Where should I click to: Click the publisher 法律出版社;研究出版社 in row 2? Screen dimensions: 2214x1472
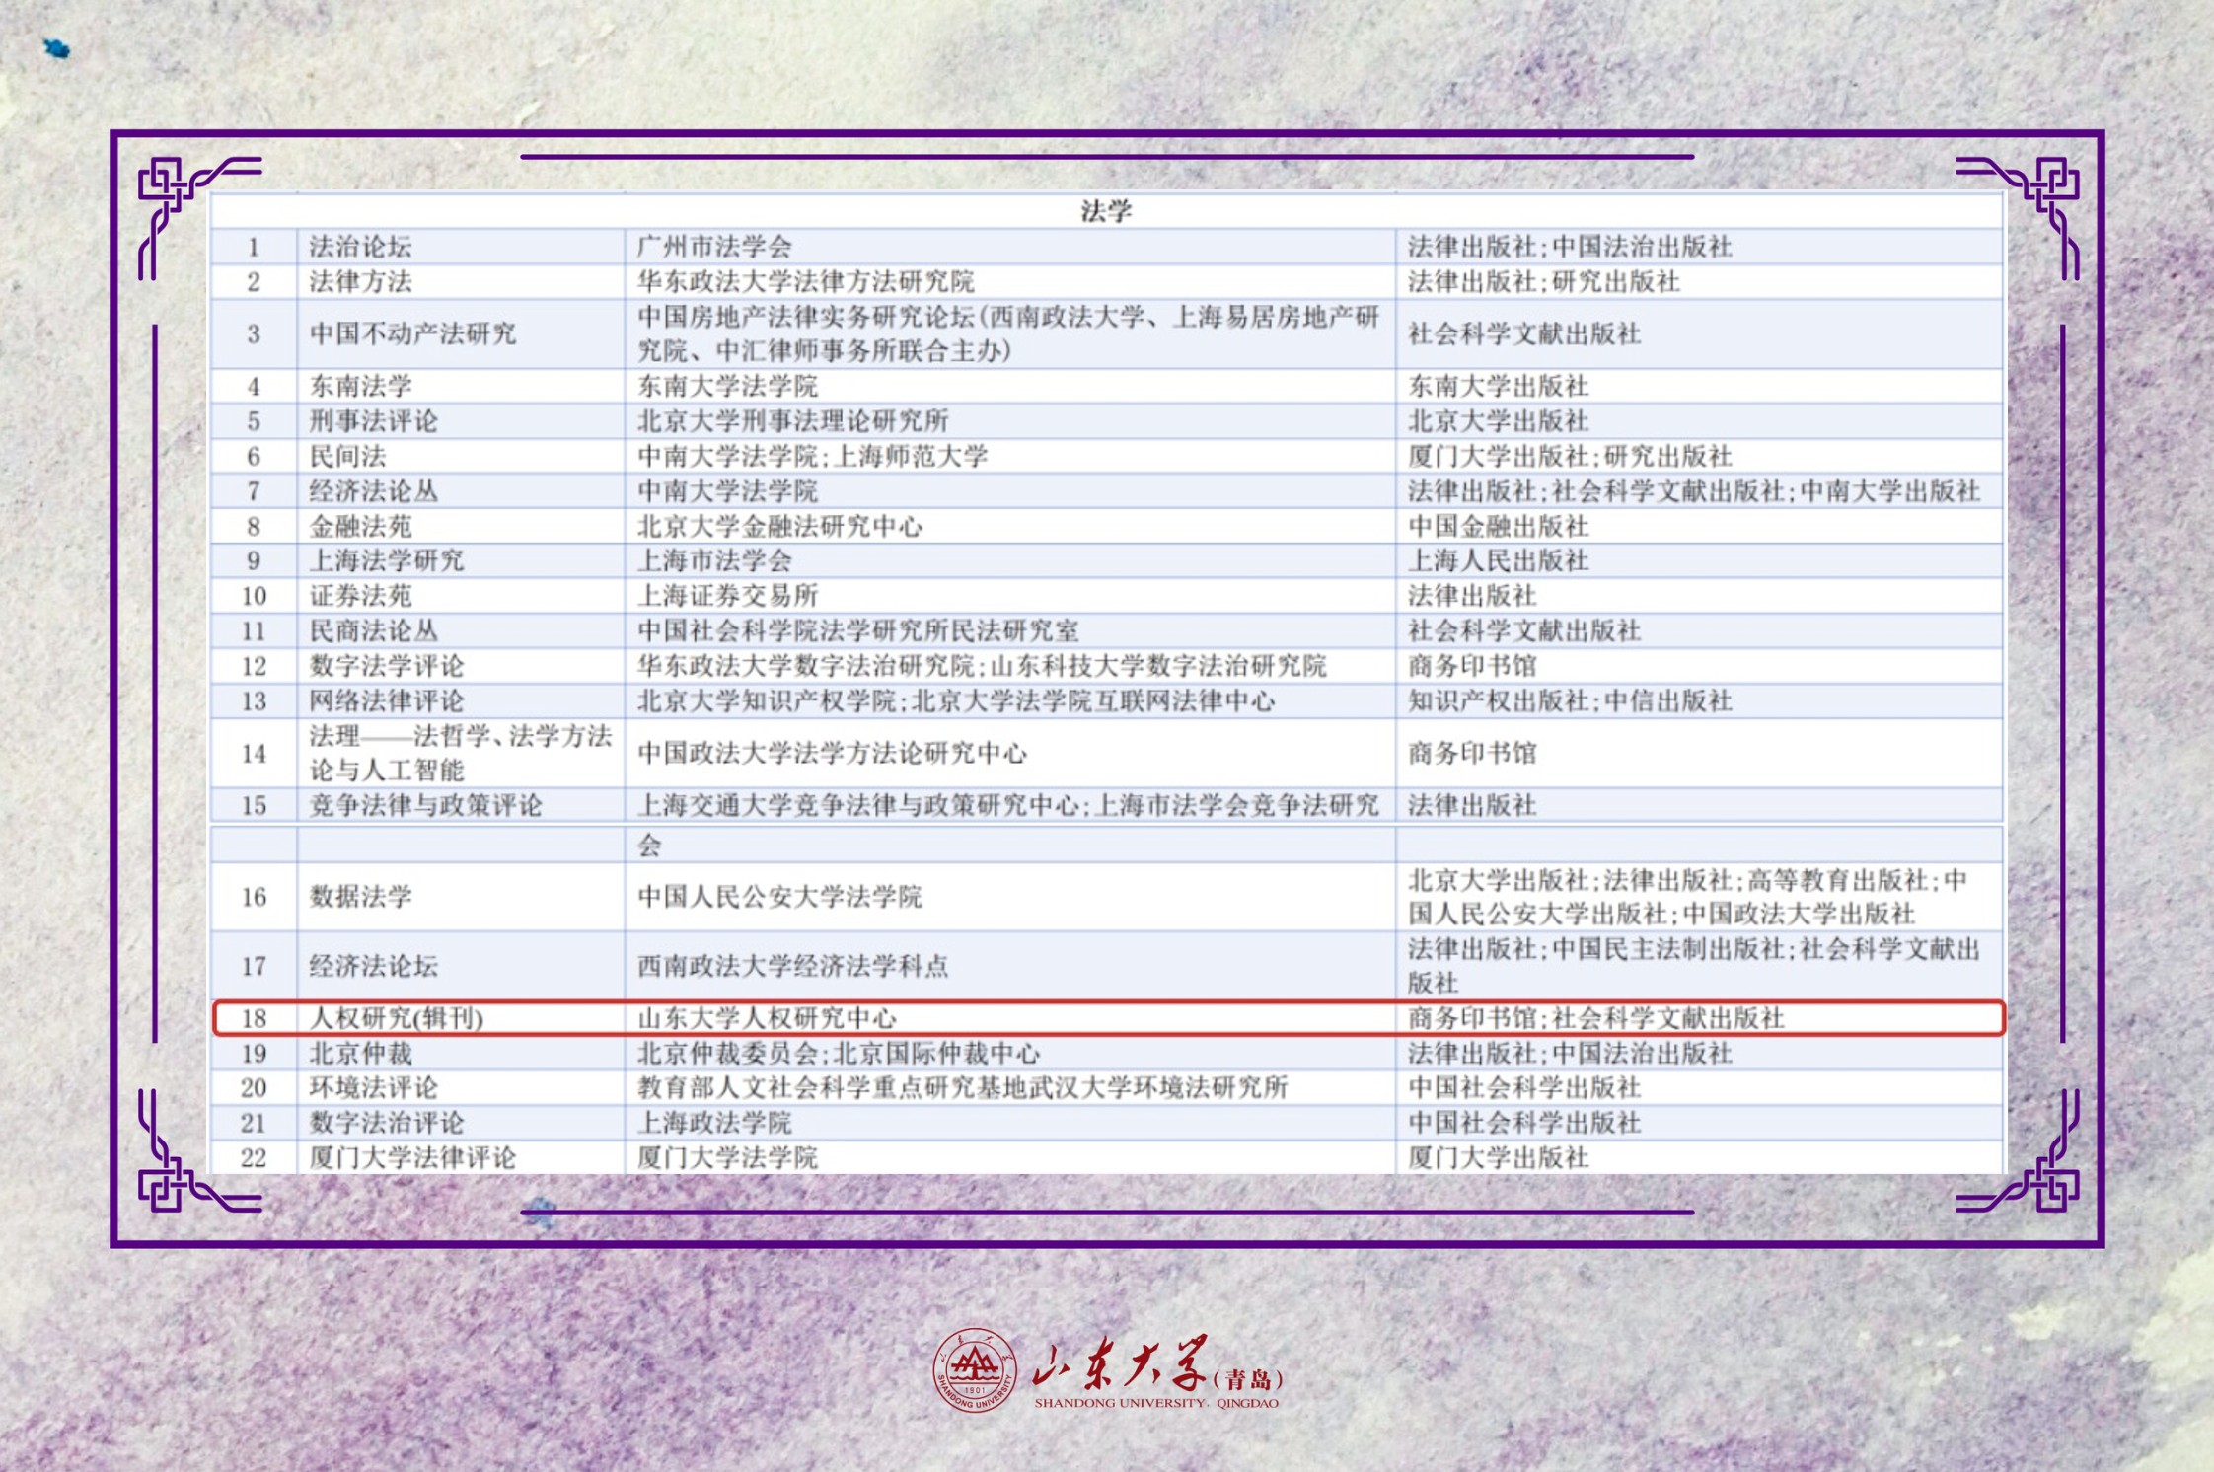1543,282
